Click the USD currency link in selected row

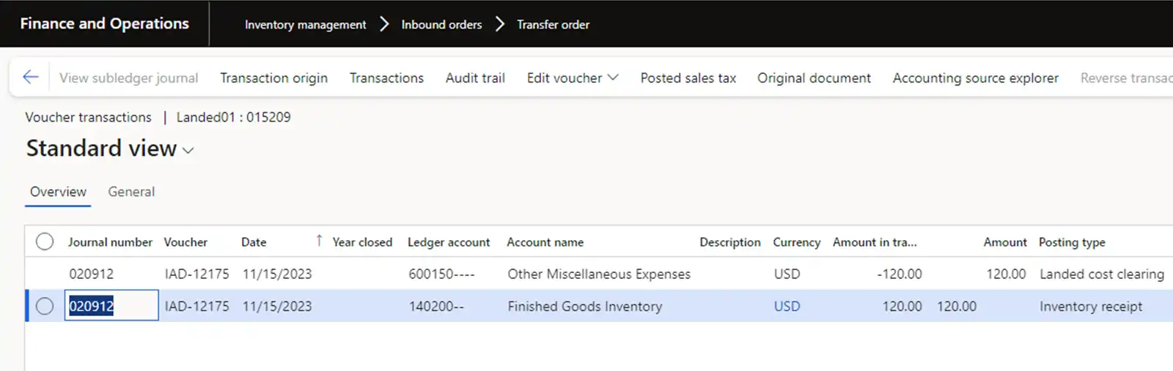coord(787,306)
